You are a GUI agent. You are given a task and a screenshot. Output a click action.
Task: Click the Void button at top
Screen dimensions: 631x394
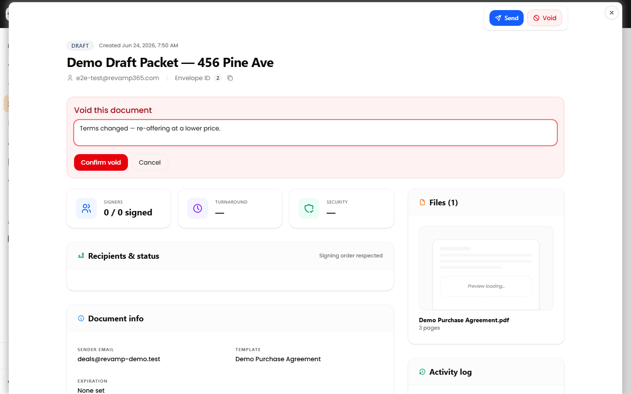[545, 18]
